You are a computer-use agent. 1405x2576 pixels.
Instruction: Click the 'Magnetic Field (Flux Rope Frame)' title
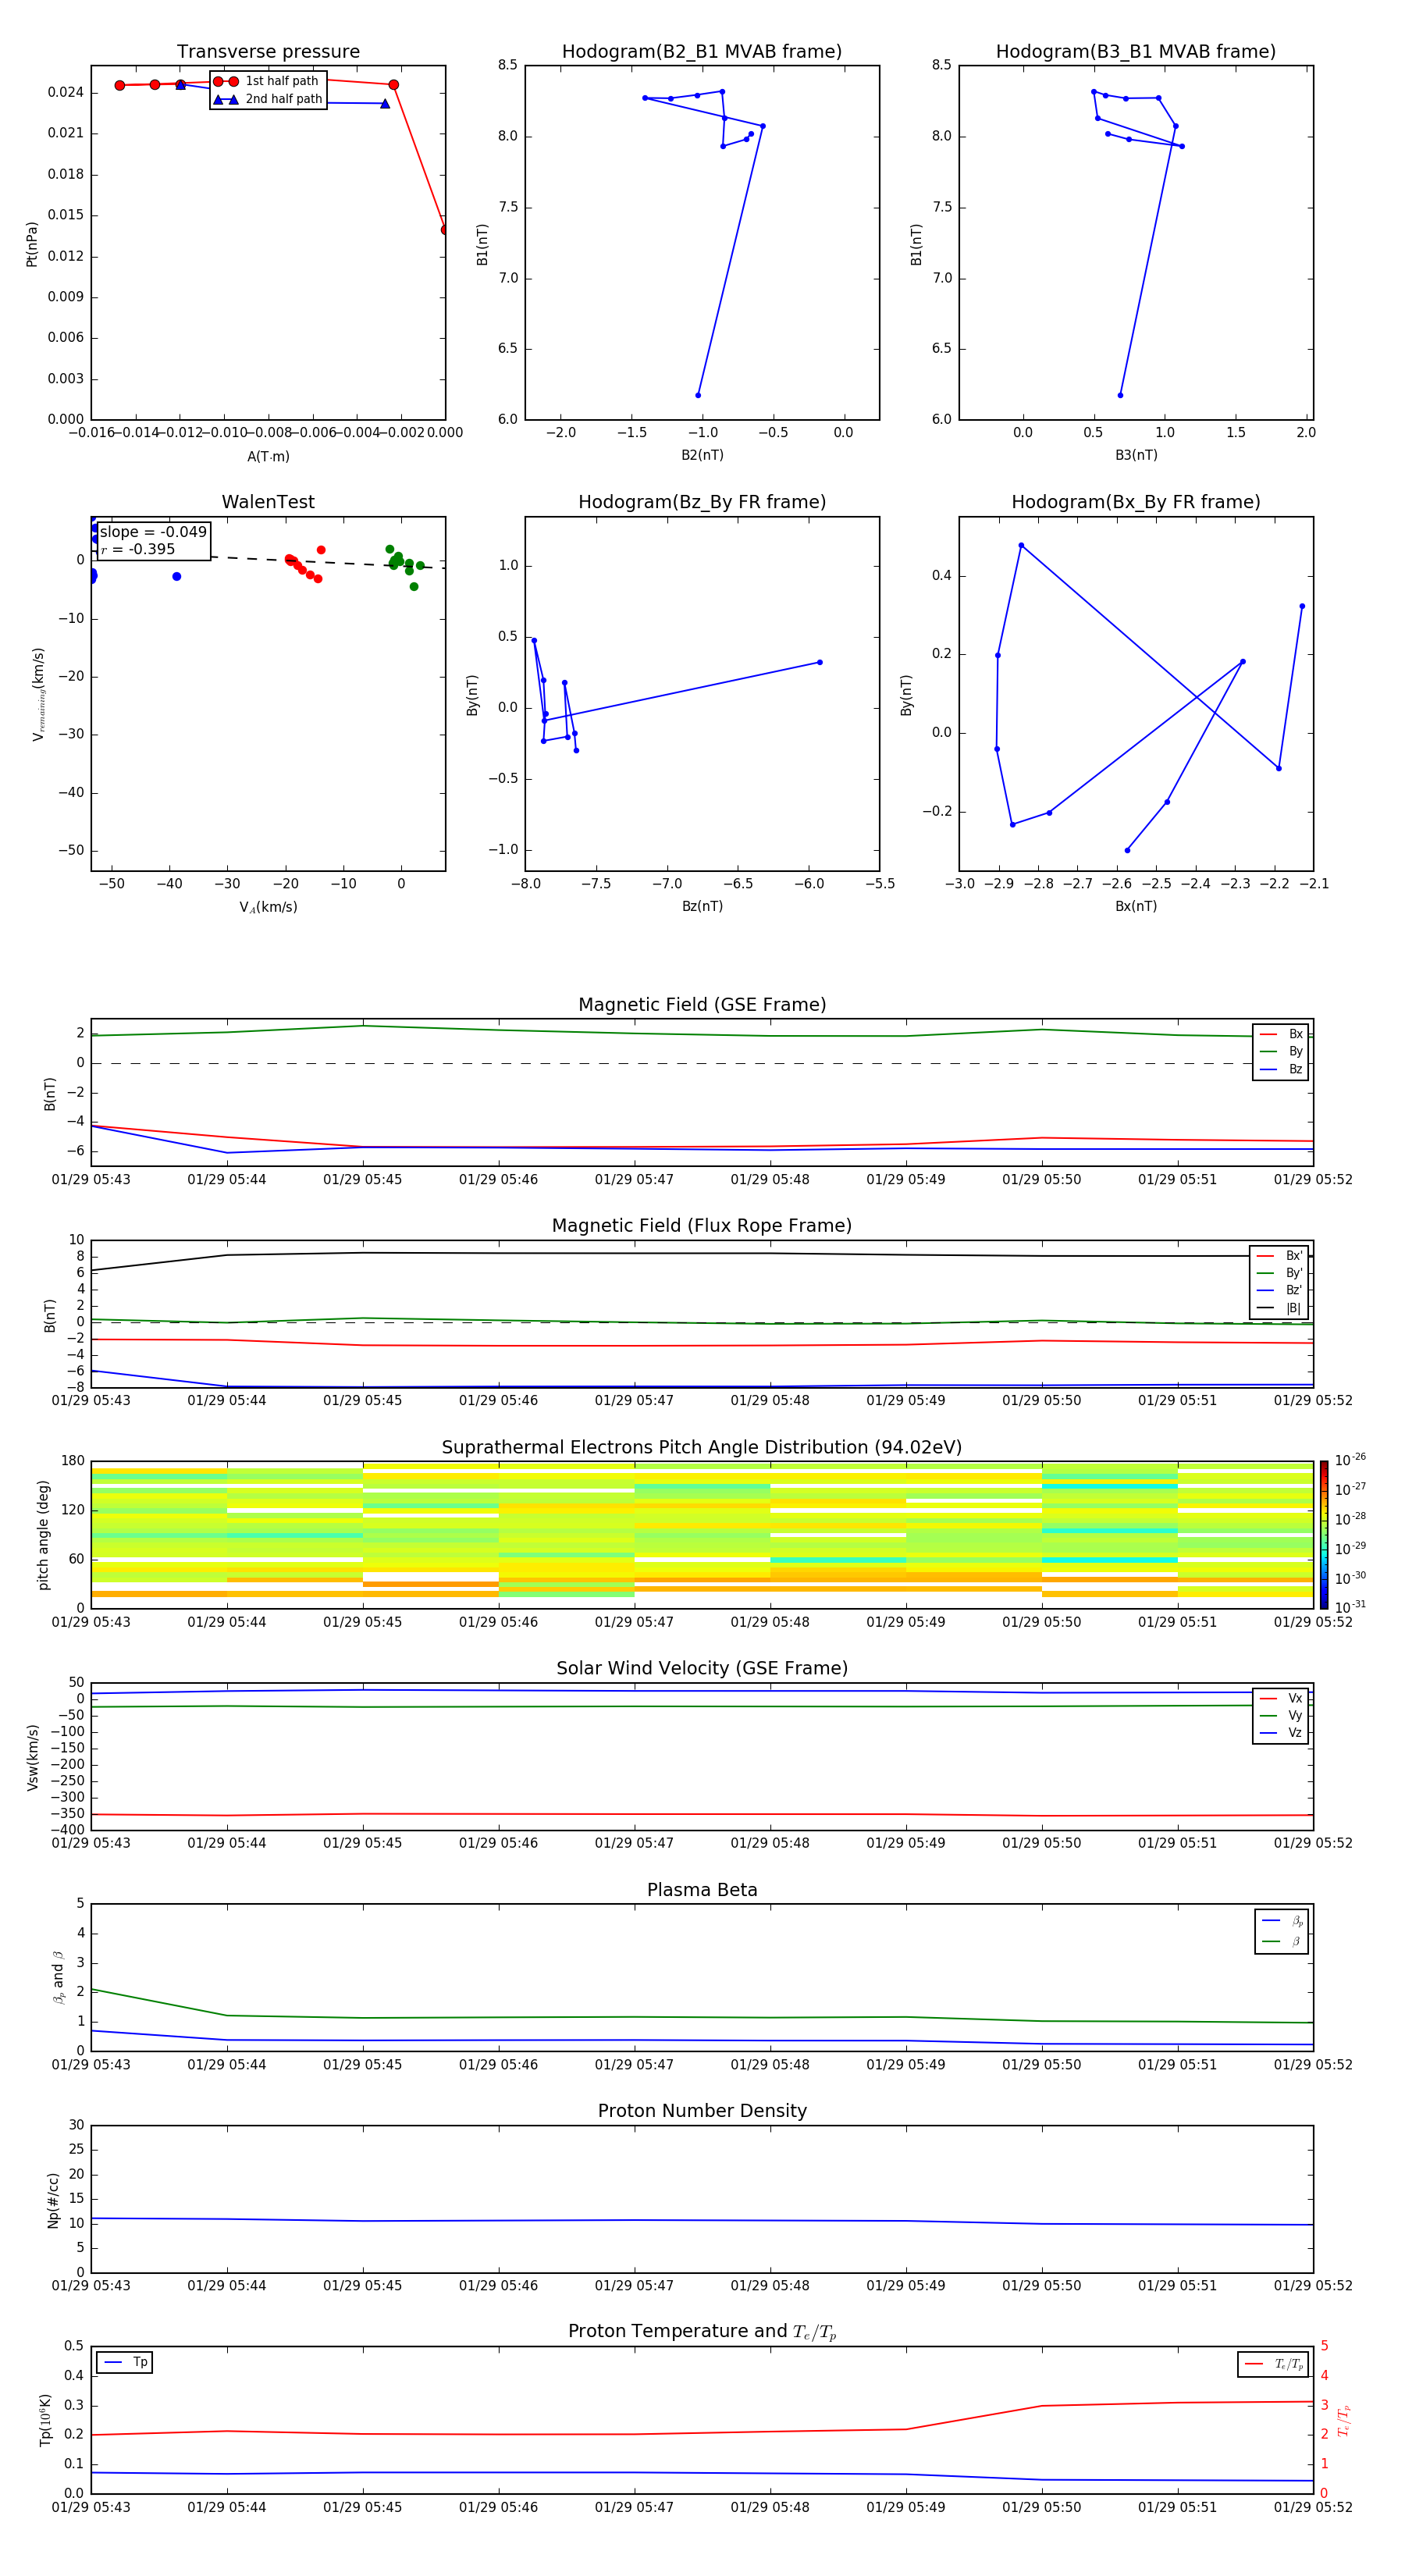(x=702, y=1226)
